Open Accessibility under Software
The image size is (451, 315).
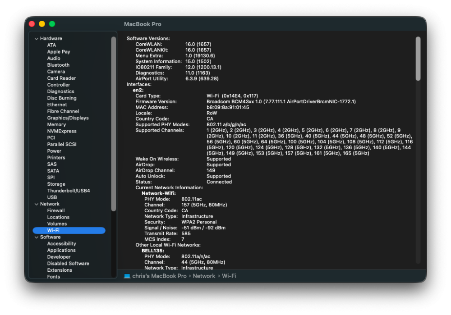click(61, 244)
